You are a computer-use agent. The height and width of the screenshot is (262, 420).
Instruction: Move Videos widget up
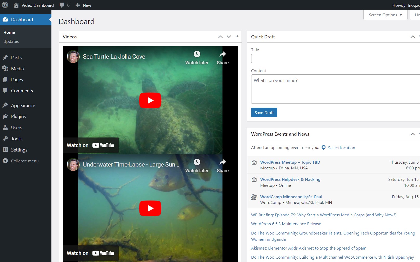pyautogui.click(x=221, y=37)
